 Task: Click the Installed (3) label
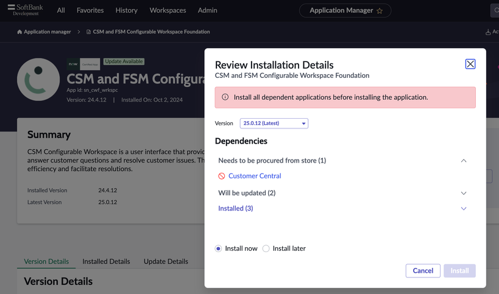point(236,209)
